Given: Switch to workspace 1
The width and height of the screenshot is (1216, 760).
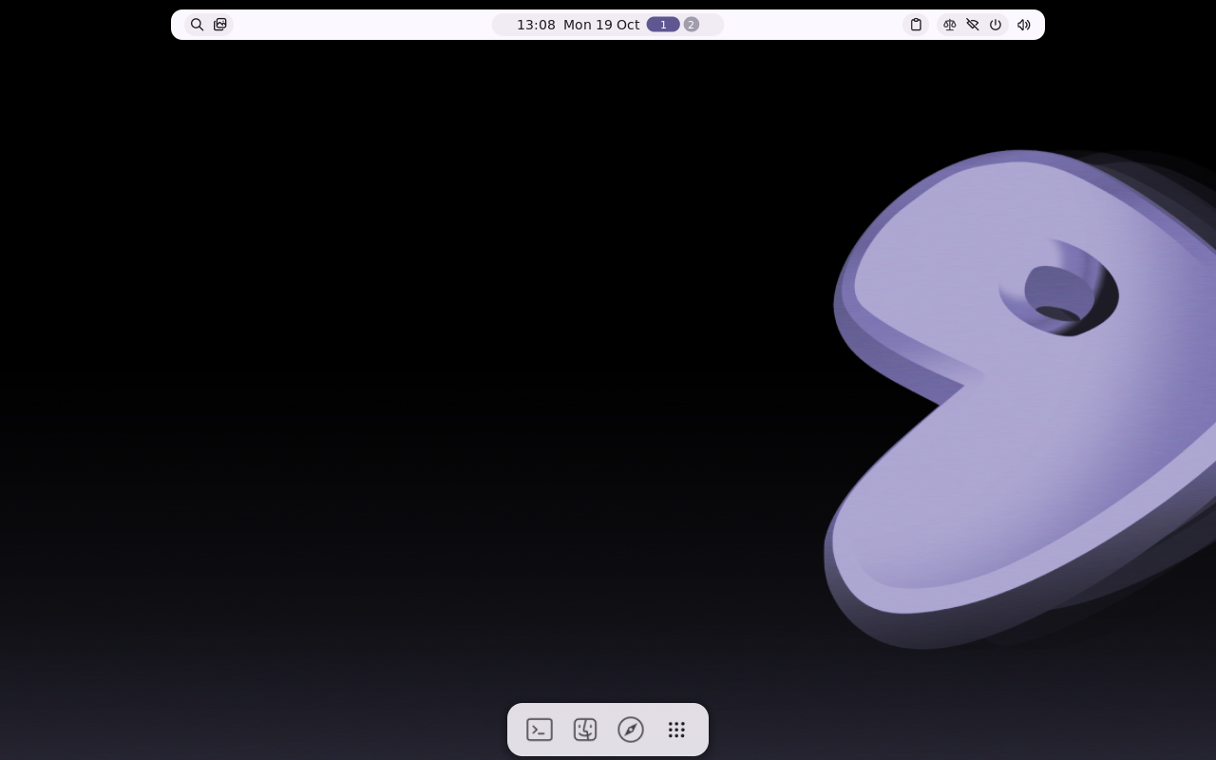Looking at the screenshot, I should click(x=663, y=25).
